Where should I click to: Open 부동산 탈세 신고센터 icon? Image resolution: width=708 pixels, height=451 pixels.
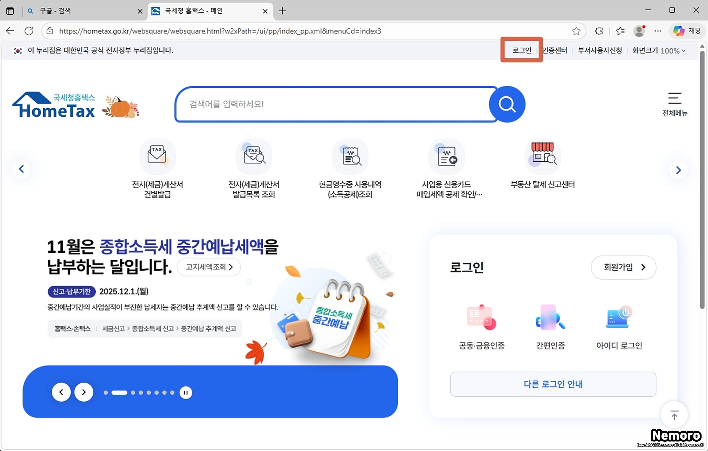click(542, 157)
